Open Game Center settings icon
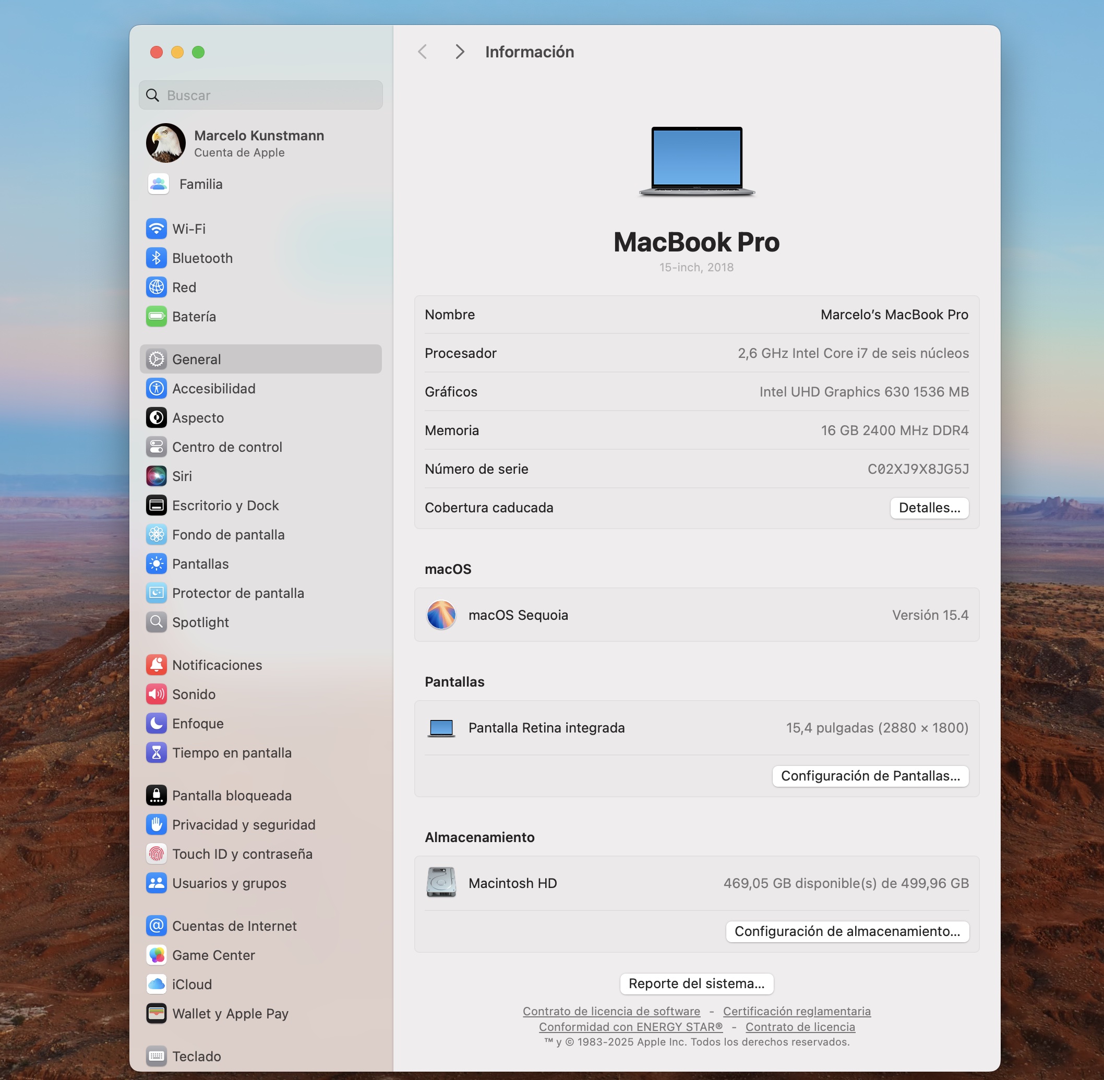Image resolution: width=1104 pixels, height=1080 pixels. tap(156, 955)
